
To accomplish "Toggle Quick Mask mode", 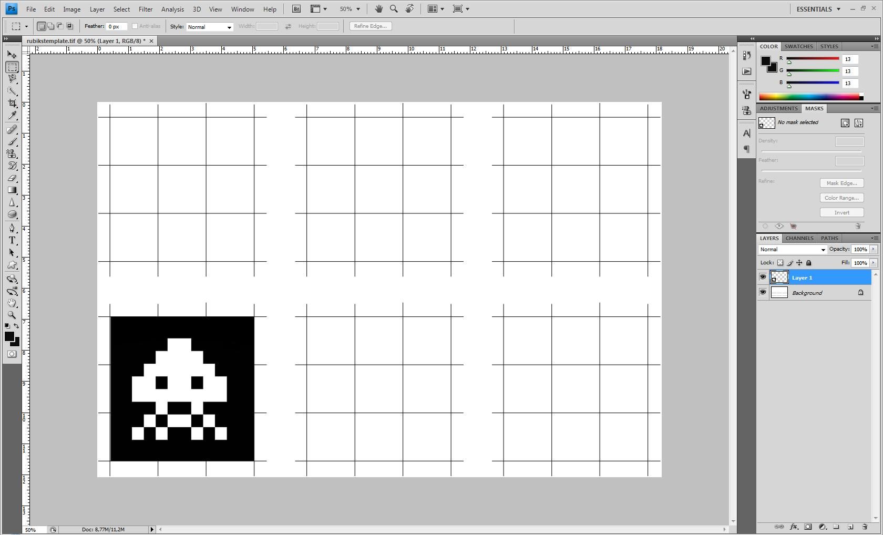I will click(x=12, y=354).
